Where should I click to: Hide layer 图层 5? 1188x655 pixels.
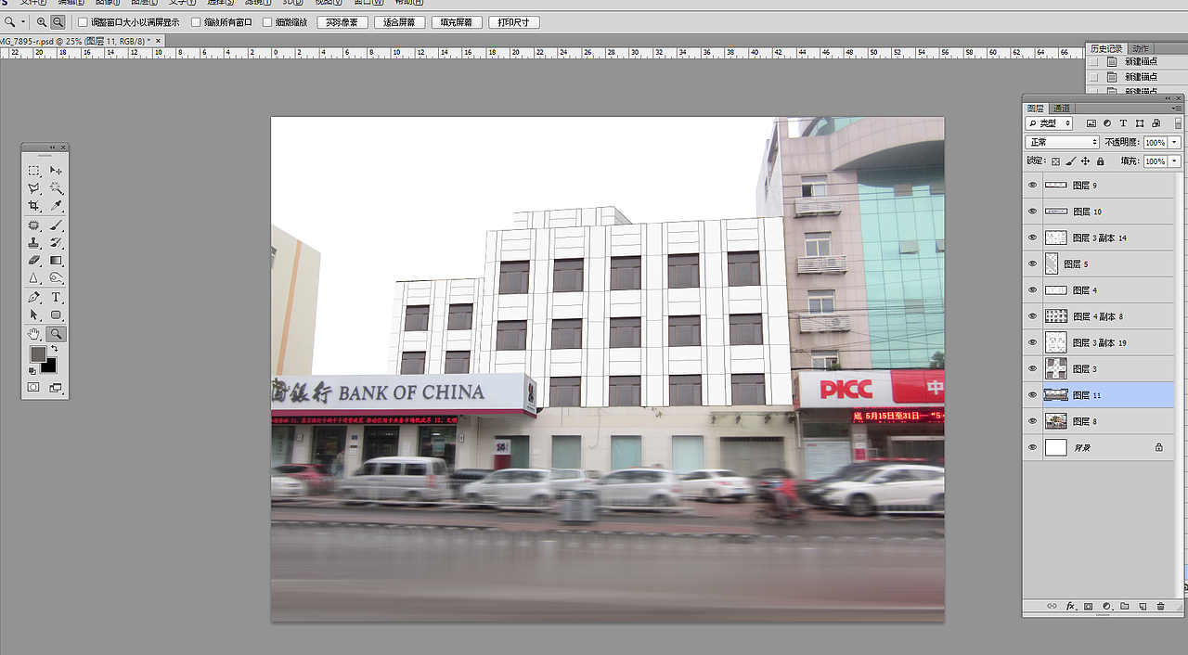click(1032, 264)
